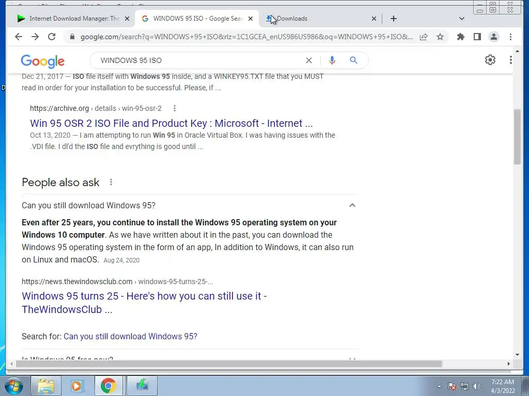
Task: Click the scroll left arrow
Action: [x=11, y=364]
